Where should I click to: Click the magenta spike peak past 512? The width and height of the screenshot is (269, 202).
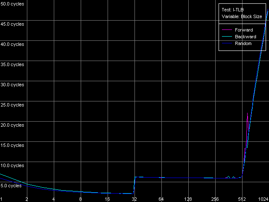(247, 113)
